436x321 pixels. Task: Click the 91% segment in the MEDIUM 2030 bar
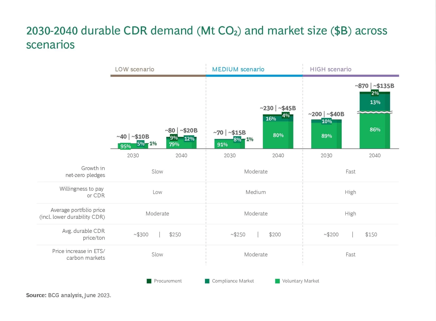click(222, 145)
